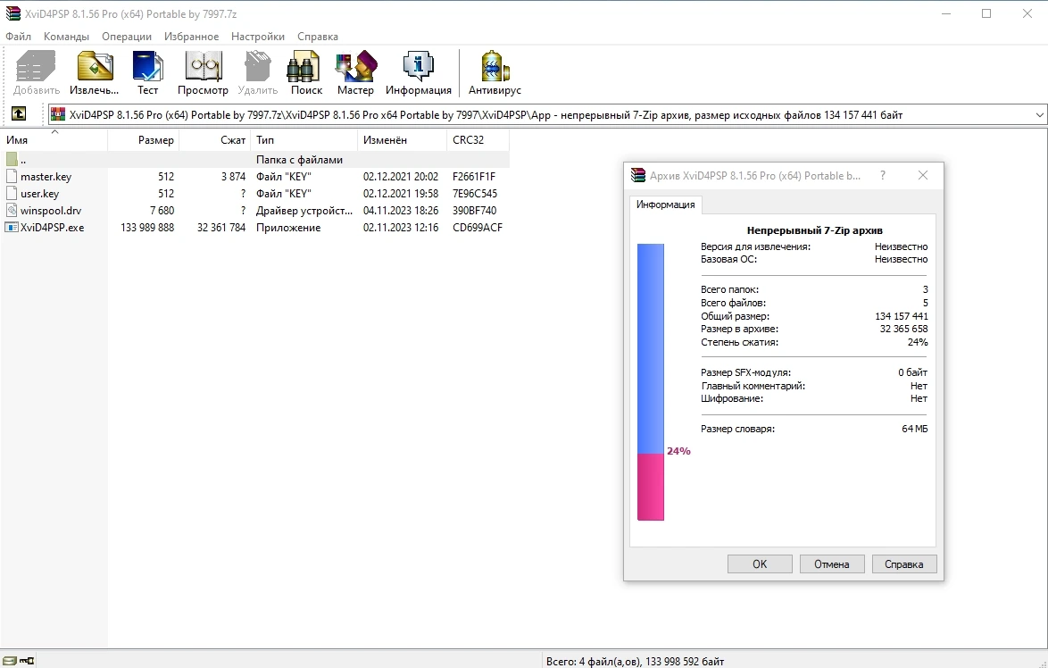Launch the Мастер wizard icon
Screen dimensions: 1048x668
(355, 66)
